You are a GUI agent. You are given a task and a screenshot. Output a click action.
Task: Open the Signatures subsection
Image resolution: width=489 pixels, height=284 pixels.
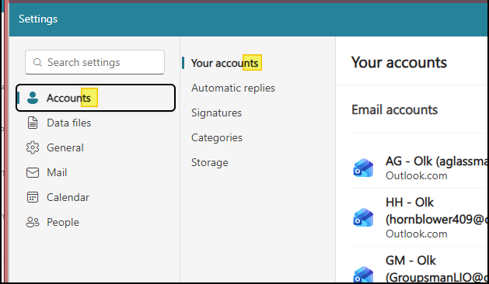pyautogui.click(x=216, y=113)
